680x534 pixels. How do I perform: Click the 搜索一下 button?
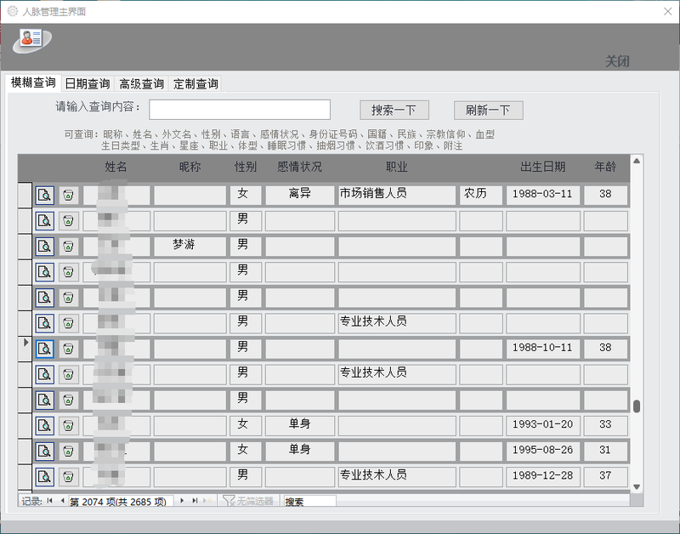click(x=394, y=111)
